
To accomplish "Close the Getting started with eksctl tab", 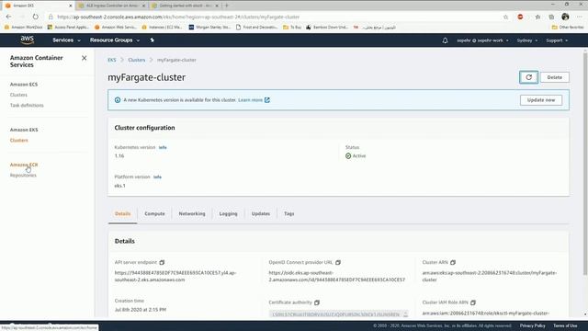I will tap(217, 6).
